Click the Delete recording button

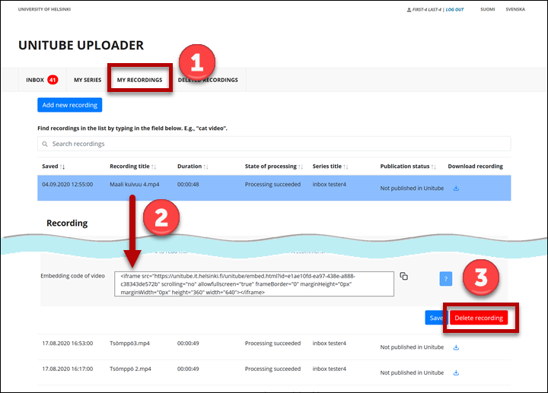(x=479, y=318)
